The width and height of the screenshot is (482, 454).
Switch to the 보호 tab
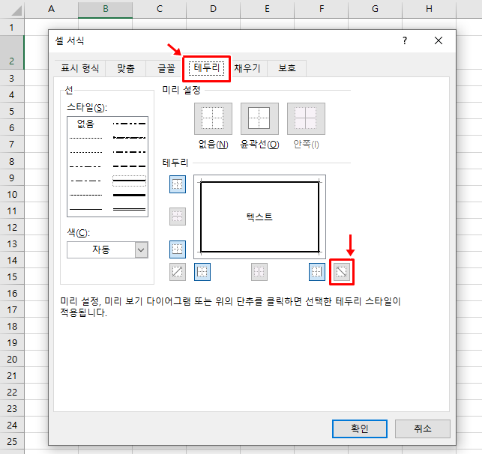(x=287, y=68)
